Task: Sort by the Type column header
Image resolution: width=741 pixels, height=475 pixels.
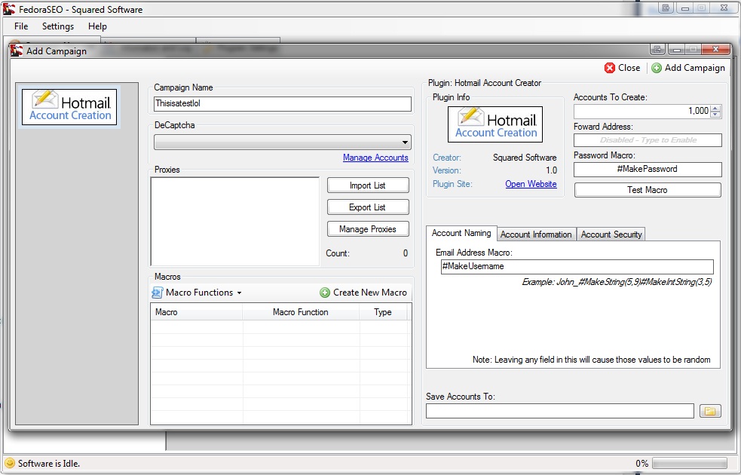Action: pos(383,312)
